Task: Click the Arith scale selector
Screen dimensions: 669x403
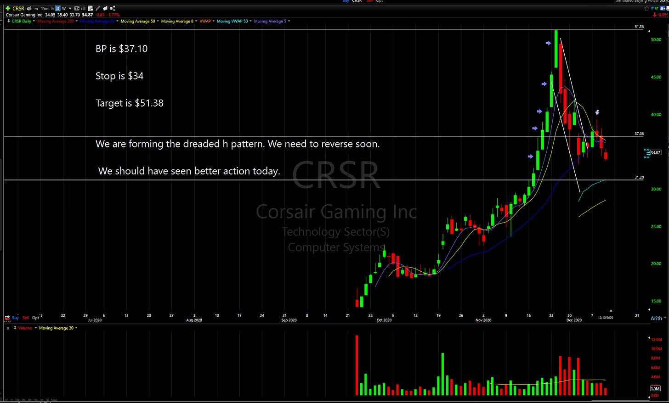Action: 658,318
